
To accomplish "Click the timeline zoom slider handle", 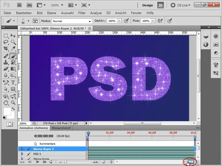I will coord(65,162).
